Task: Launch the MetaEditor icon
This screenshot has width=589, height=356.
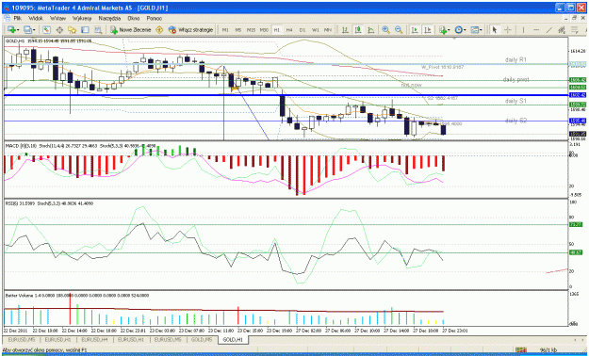Action: tap(159, 30)
